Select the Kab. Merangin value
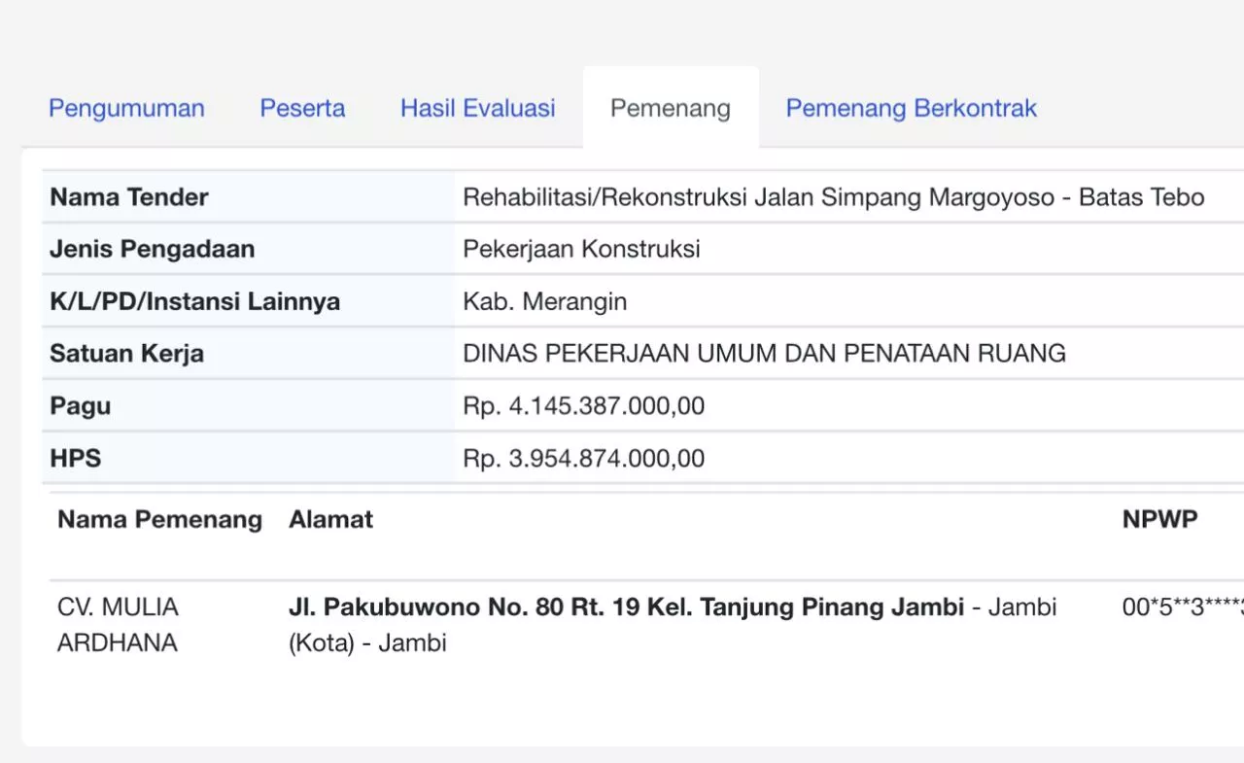Image resolution: width=1244 pixels, height=763 pixels. 544,301
